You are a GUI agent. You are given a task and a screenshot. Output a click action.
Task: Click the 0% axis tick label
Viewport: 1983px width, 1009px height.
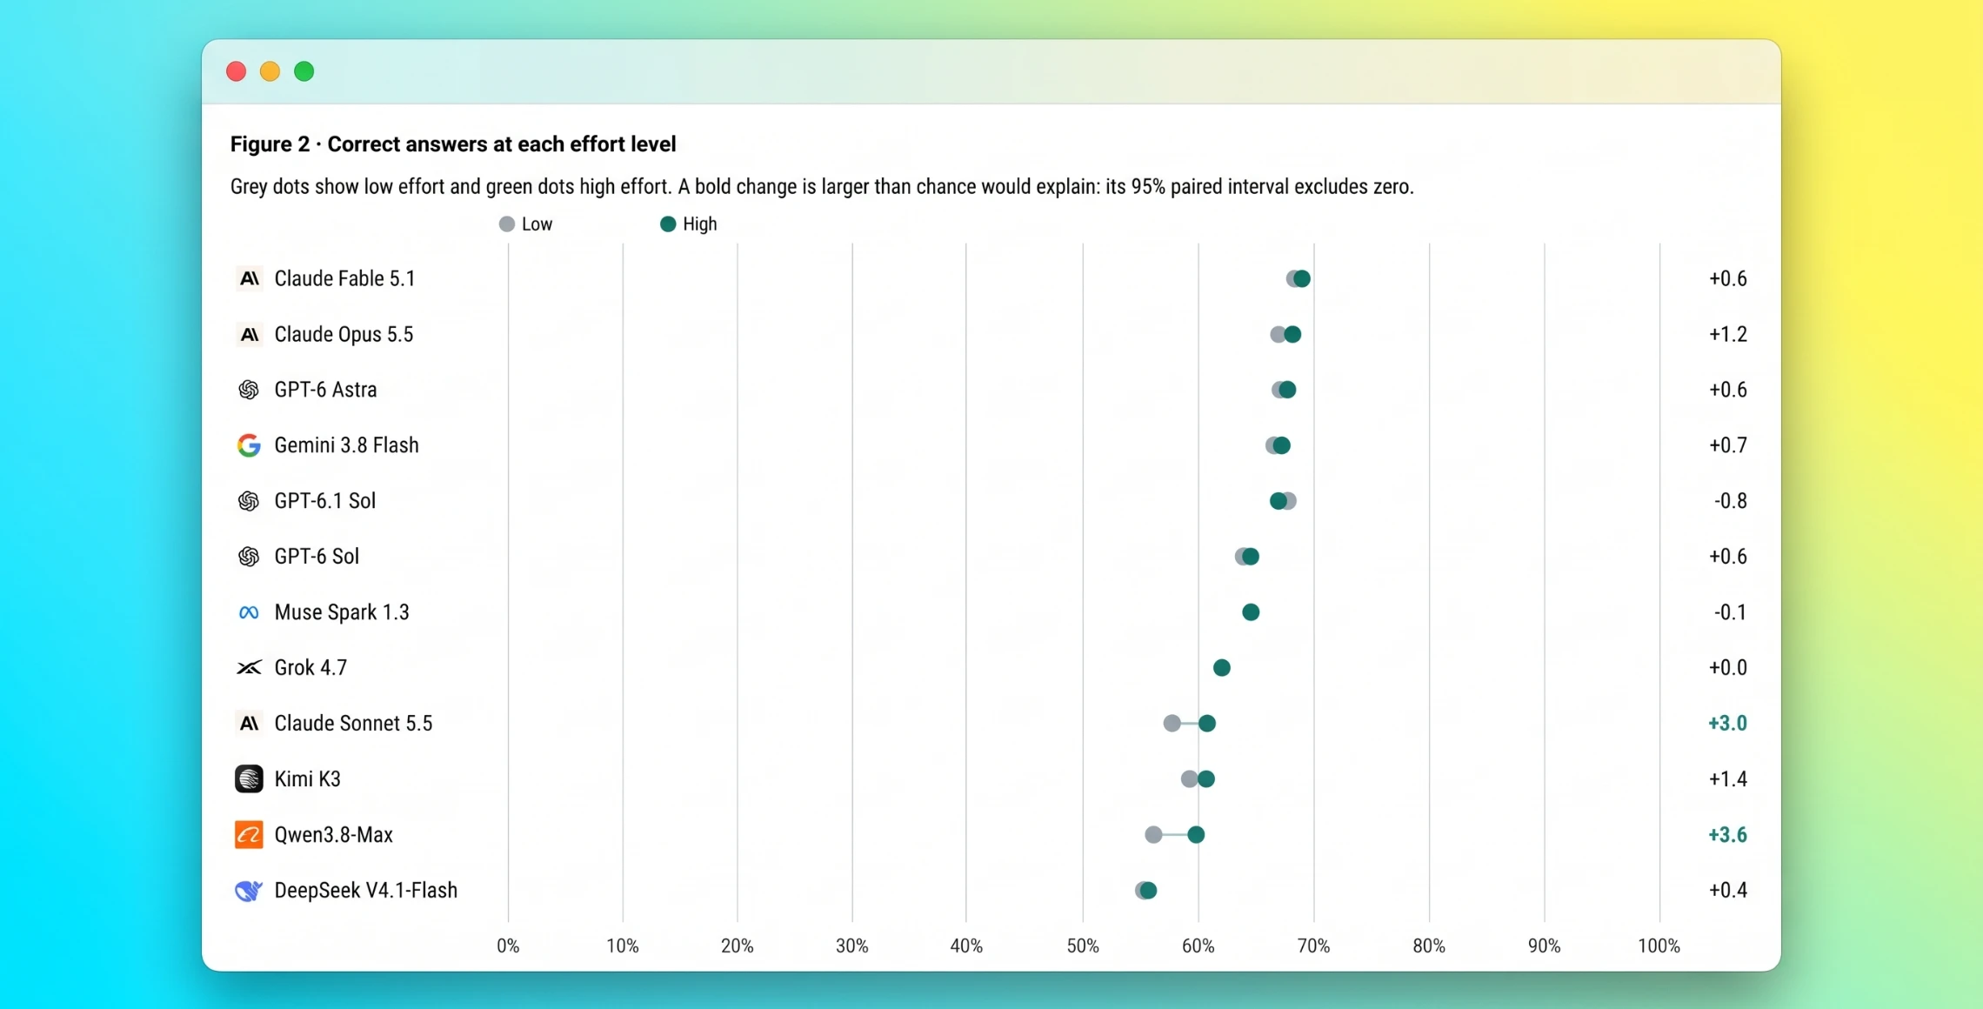point(508,946)
